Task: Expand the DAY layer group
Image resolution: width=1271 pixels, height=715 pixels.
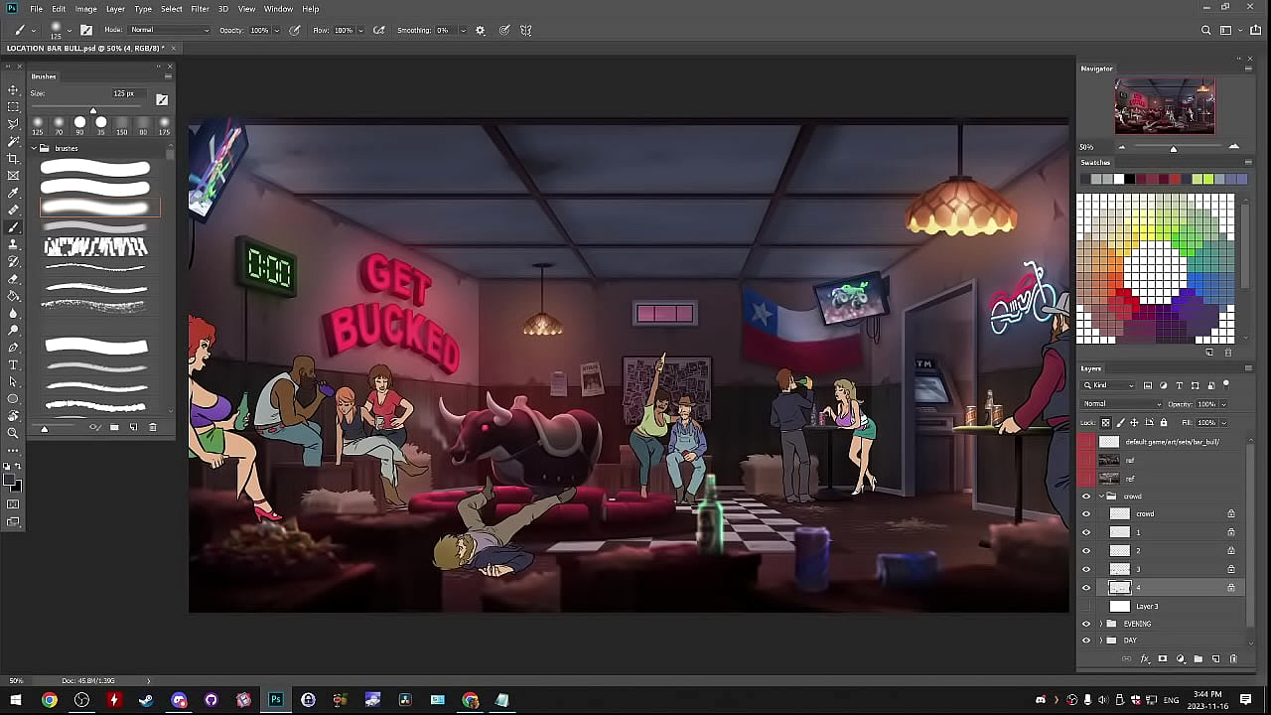Action: (x=1100, y=641)
